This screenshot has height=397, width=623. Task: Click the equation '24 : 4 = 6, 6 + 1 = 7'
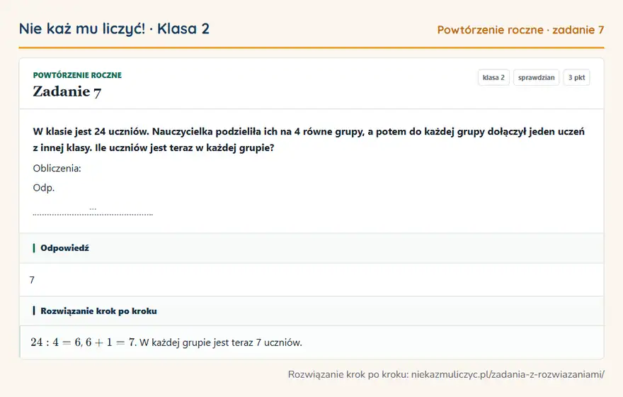click(x=83, y=342)
